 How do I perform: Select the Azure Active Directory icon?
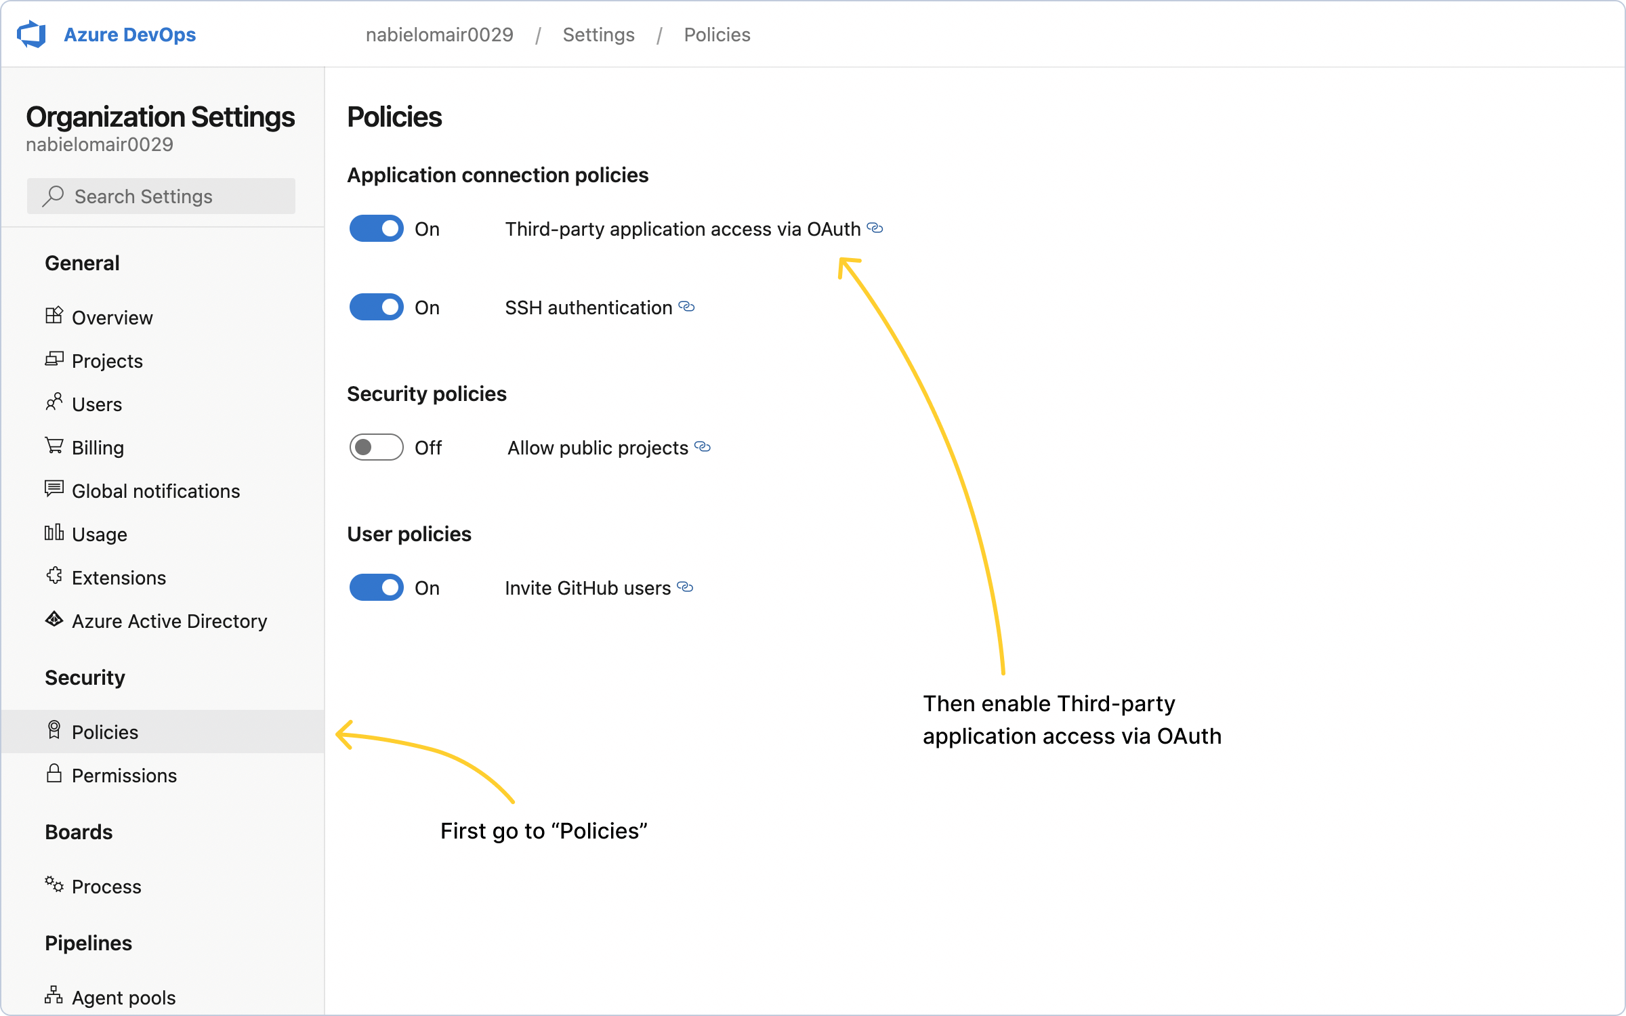[x=54, y=619]
